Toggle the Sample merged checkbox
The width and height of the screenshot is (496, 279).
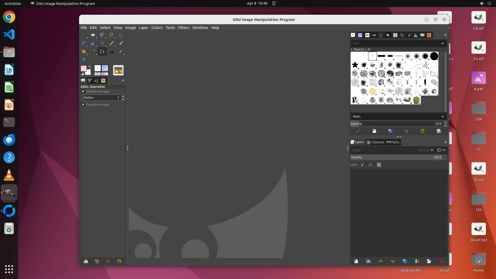click(83, 104)
